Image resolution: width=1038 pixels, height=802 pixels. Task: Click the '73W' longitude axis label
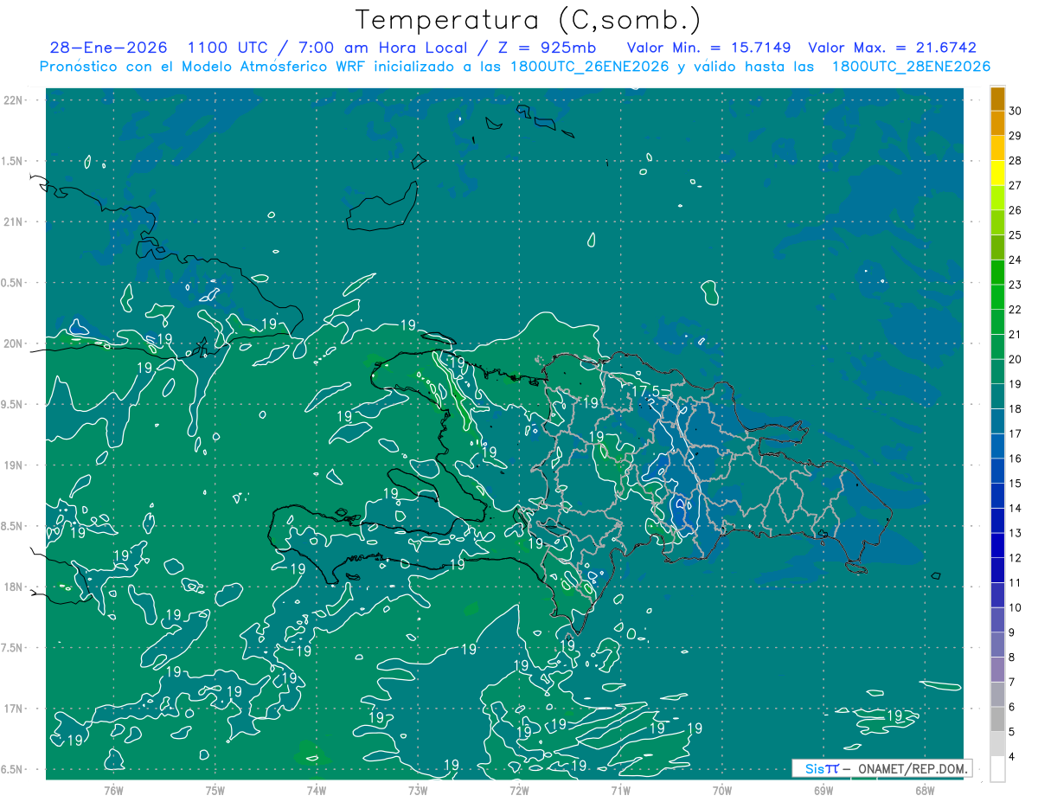(x=418, y=789)
